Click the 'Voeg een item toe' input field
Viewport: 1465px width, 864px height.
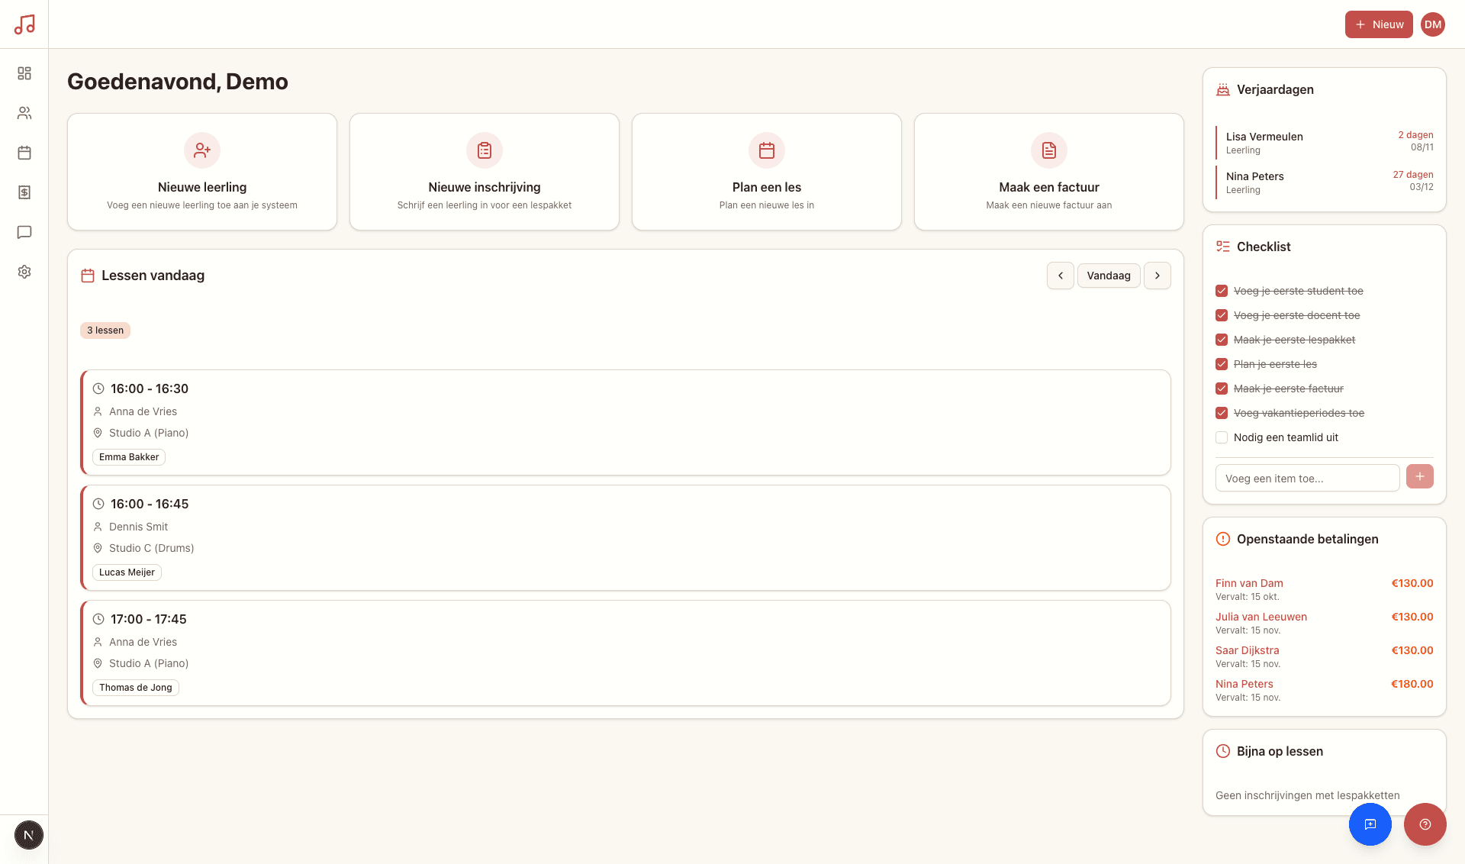click(x=1307, y=478)
